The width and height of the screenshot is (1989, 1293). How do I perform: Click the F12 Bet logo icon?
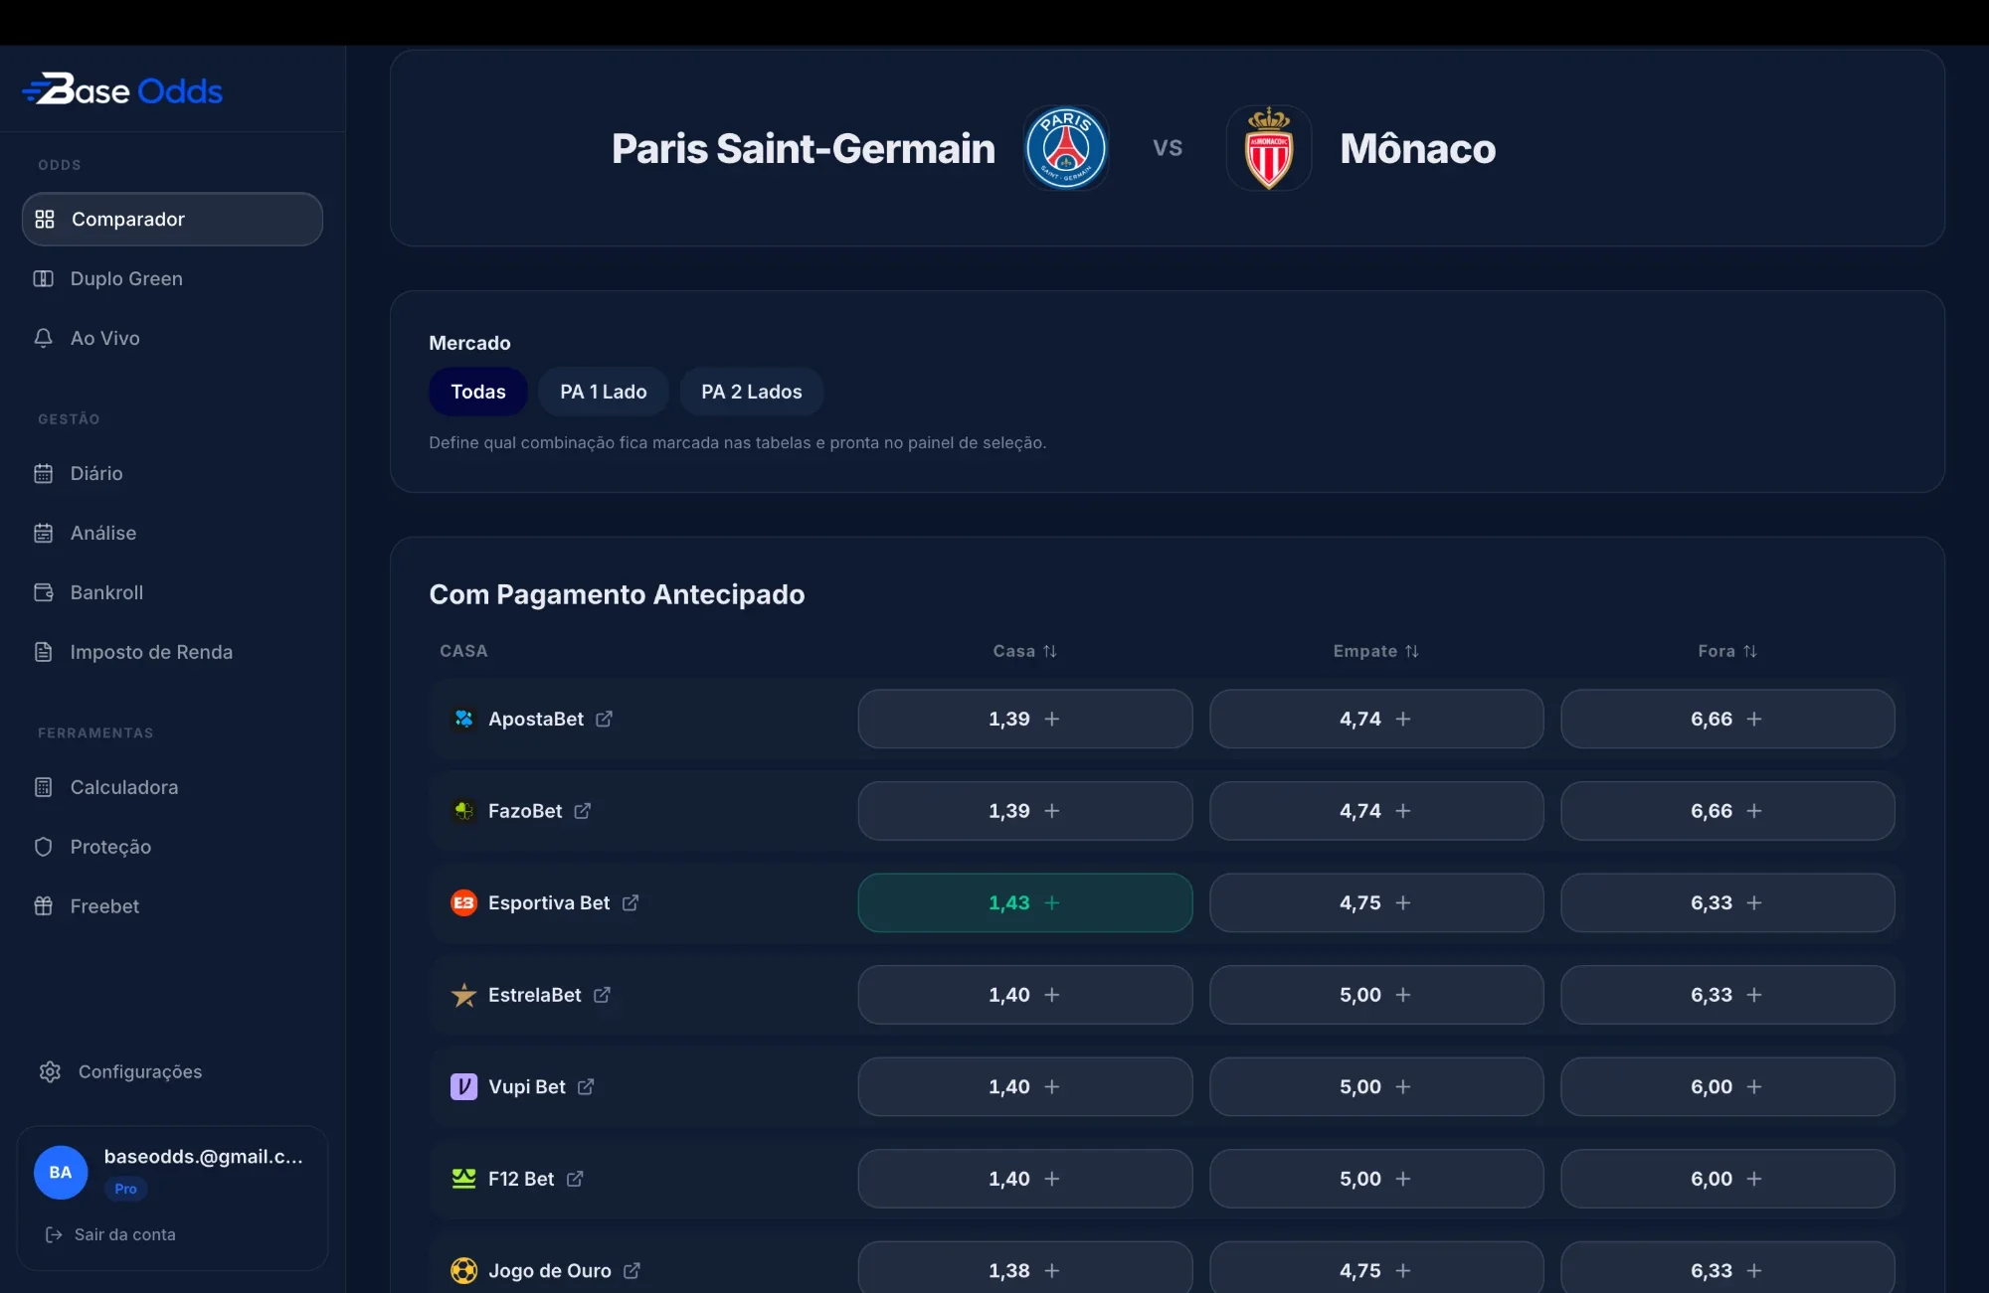(463, 1179)
